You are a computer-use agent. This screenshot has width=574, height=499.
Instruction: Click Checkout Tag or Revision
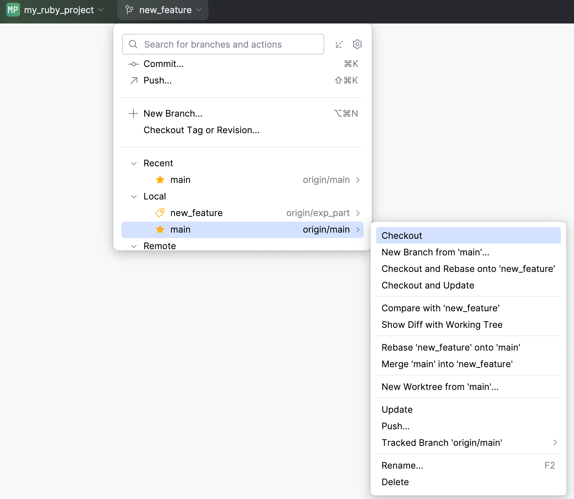[x=201, y=130]
